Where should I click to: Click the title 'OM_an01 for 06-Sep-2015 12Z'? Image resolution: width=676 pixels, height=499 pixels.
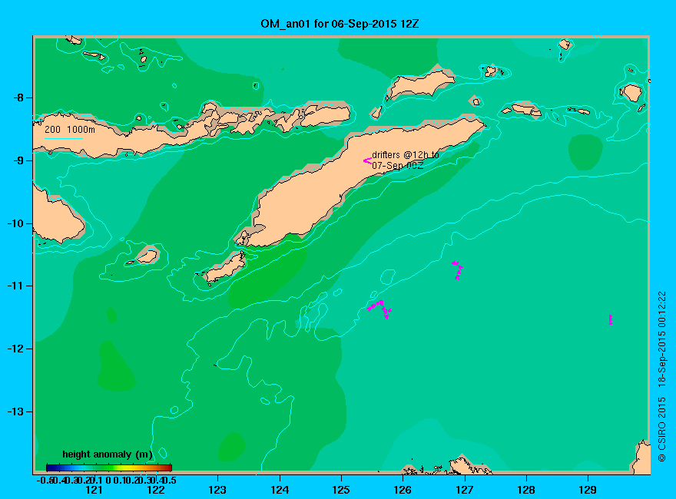pos(340,23)
